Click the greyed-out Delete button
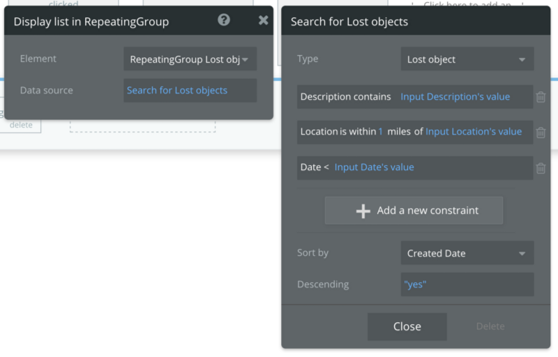The height and width of the screenshot is (357, 558). [490, 326]
